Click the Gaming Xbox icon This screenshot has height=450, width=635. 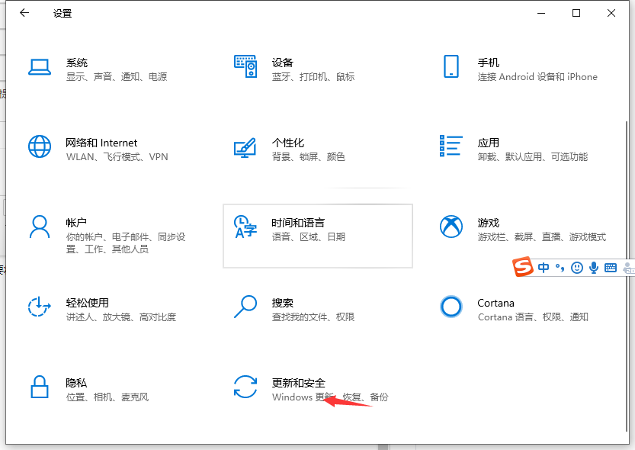[451, 227]
